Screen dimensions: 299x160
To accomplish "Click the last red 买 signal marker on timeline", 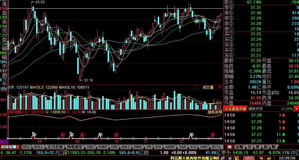I will pos(213,135).
